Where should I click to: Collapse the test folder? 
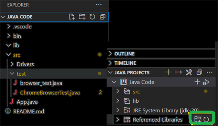[12, 74]
